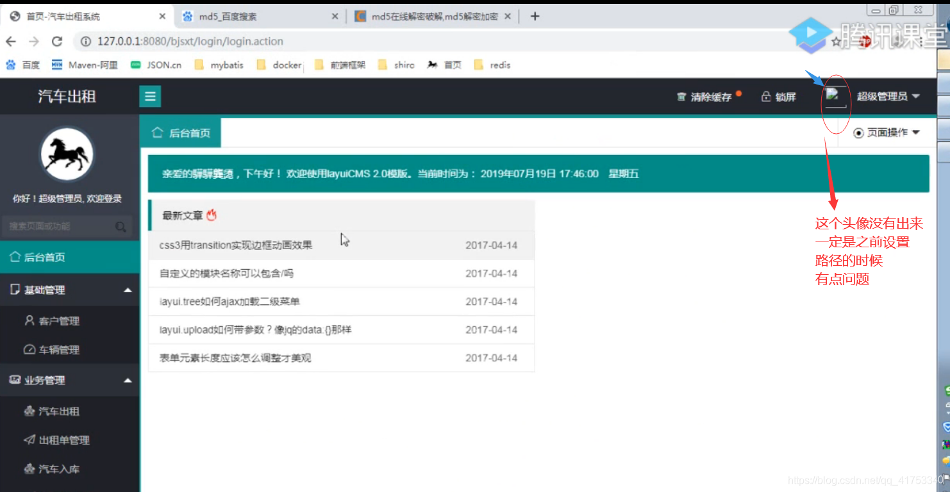Switch to the md5在线解密破解 tab

point(433,17)
